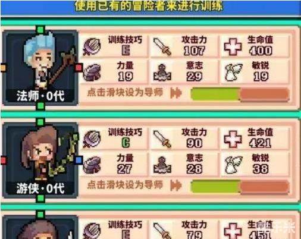Click the blue square node on Ranger portrait
This screenshot has height=239, width=301.
tap(79, 160)
